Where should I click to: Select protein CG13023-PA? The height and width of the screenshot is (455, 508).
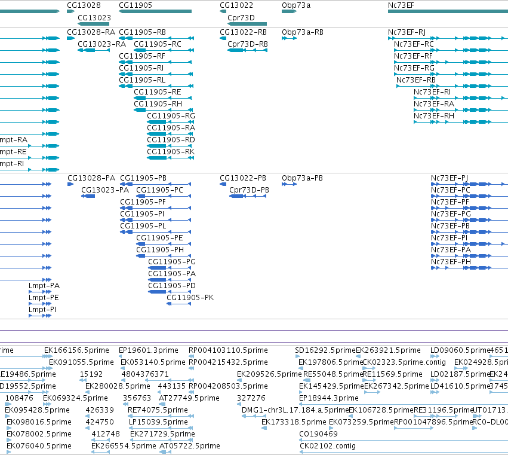point(105,190)
